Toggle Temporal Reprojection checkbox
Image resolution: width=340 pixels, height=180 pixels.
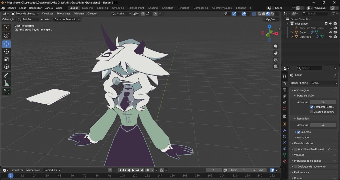click(x=312, y=107)
